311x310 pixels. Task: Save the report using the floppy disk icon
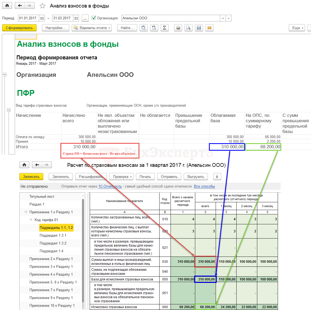click(x=199, y=28)
